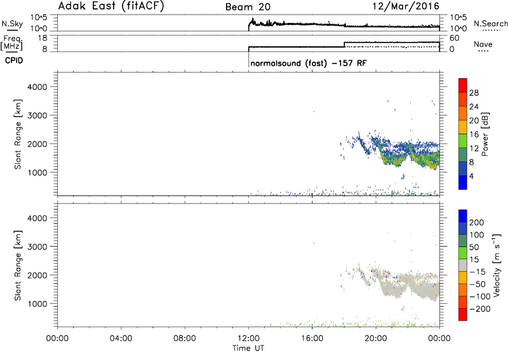The image size is (508, 352).
Task: Click the '200' velocity scale value
Action: pos(477,222)
